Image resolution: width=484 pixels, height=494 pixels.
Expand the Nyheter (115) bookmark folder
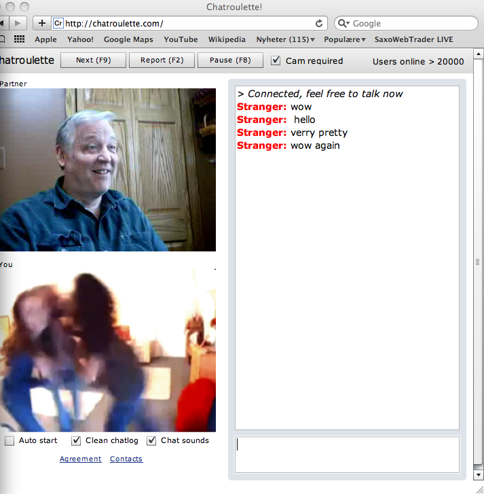point(285,39)
